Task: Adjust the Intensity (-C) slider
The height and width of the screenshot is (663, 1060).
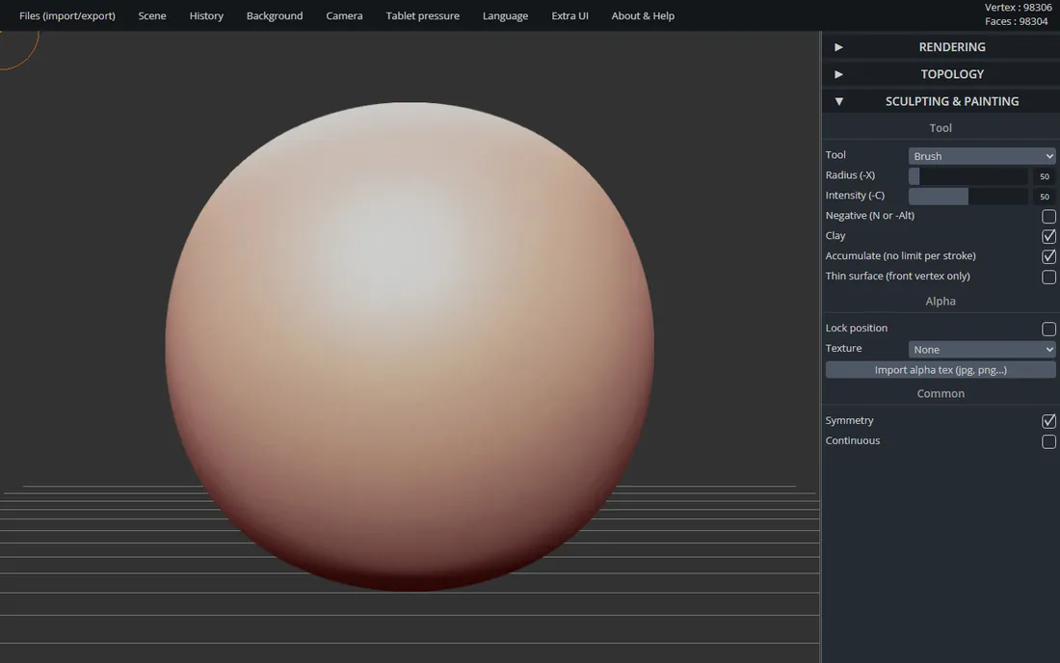Action: [x=968, y=197]
